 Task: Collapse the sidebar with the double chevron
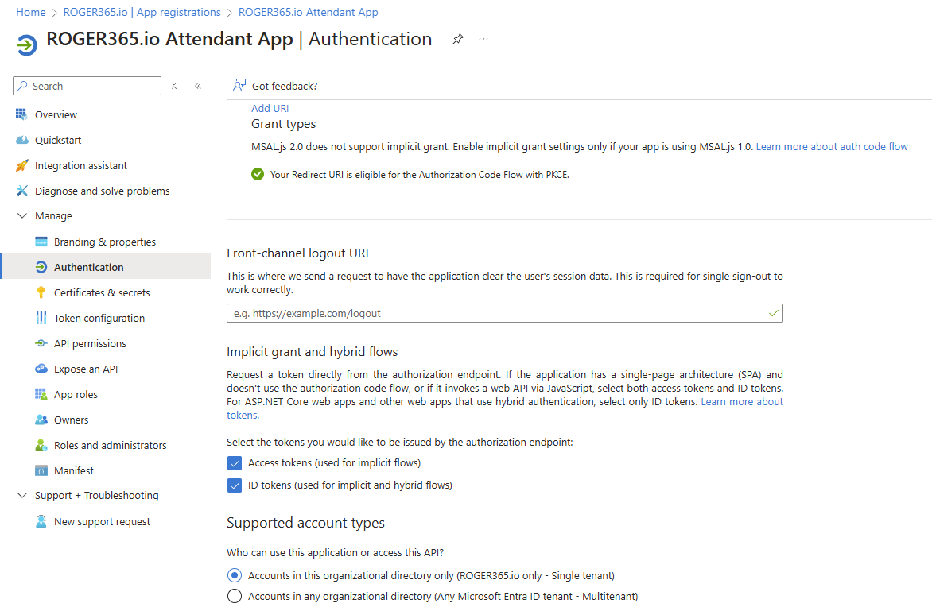pos(198,86)
